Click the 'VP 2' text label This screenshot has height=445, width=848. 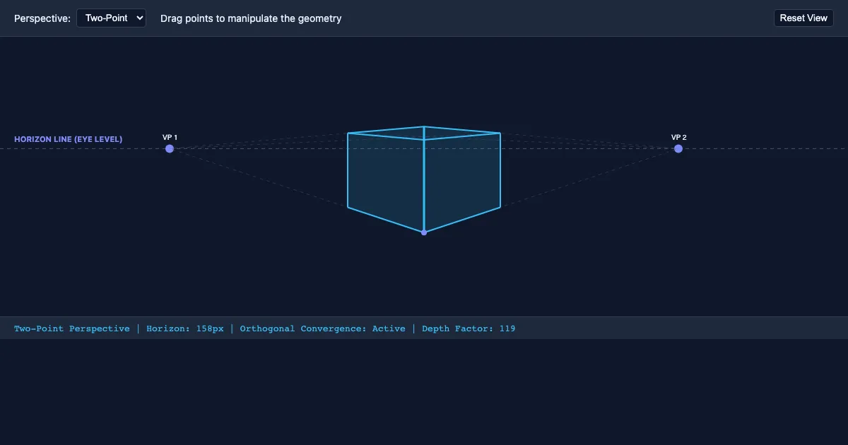[x=679, y=137]
